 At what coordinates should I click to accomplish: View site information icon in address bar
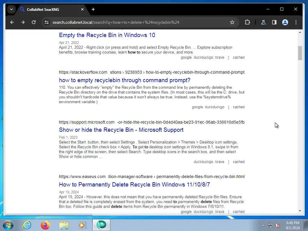tap(47, 22)
